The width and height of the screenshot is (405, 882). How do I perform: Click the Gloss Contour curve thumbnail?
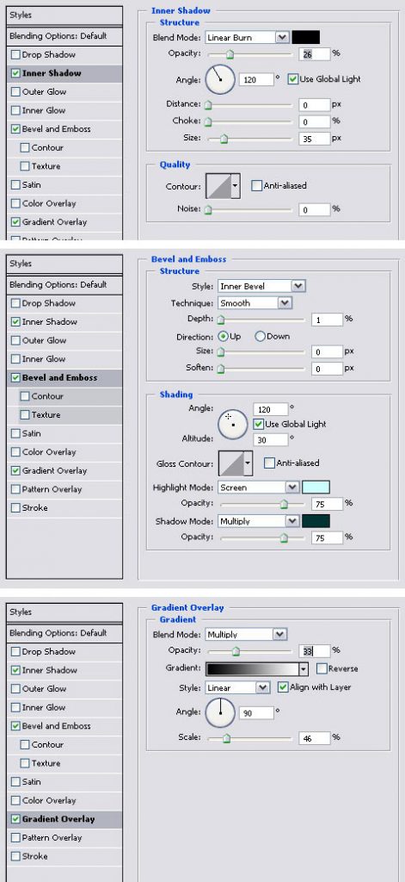click(x=230, y=463)
